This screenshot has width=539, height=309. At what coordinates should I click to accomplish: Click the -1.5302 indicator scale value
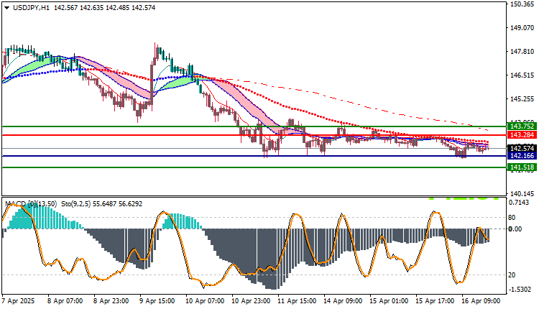click(520, 290)
